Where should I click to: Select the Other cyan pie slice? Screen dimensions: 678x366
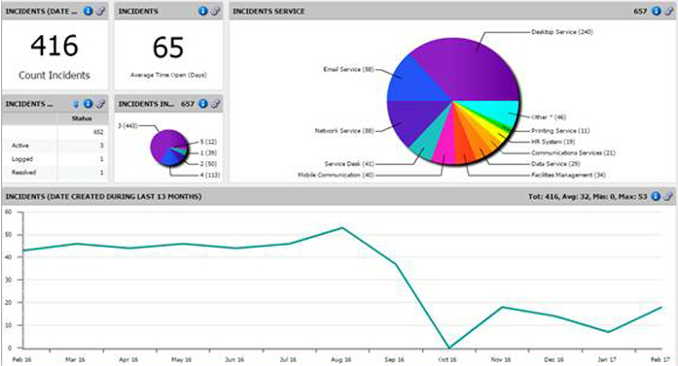[497, 112]
